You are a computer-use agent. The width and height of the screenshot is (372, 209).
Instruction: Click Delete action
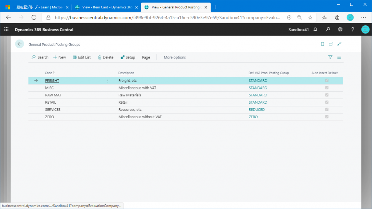tap(106, 57)
